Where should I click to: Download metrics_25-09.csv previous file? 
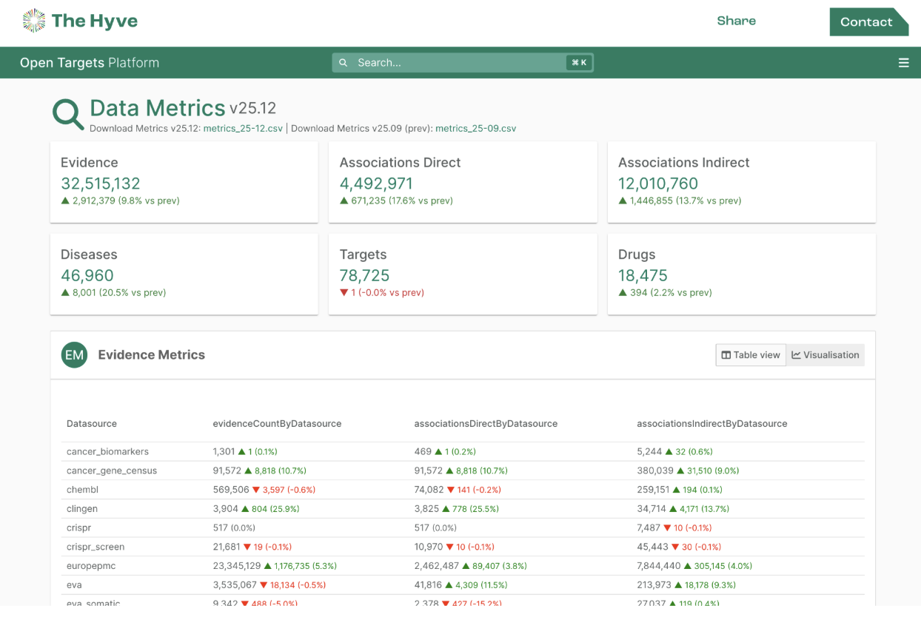tap(475, 129)
